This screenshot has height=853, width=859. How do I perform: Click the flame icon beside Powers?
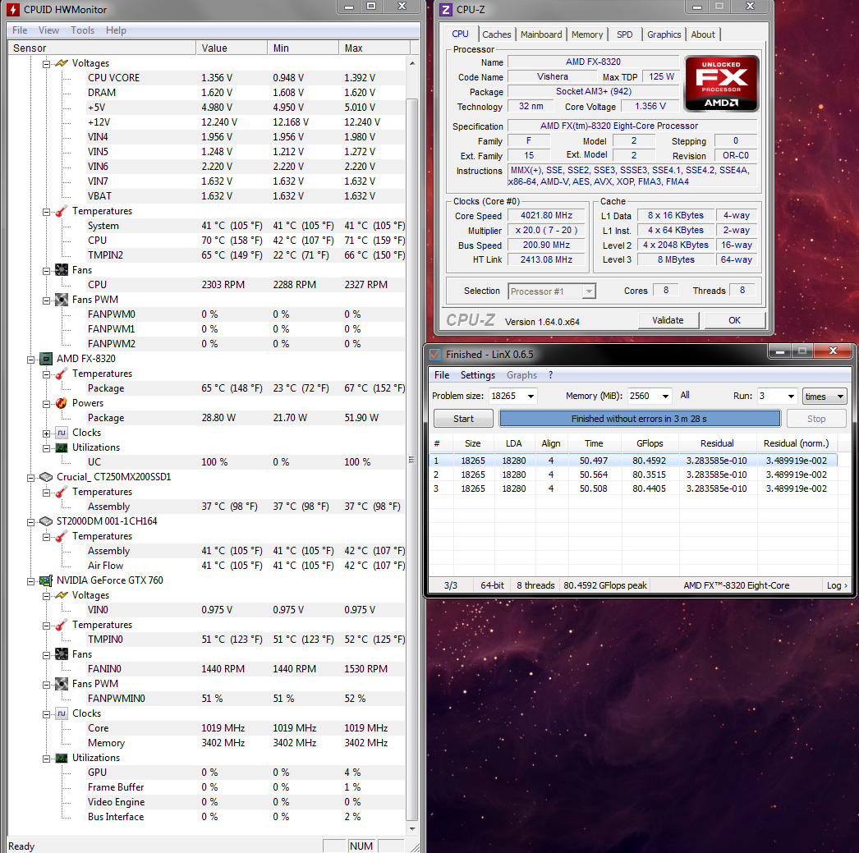(x=62, y=403)
